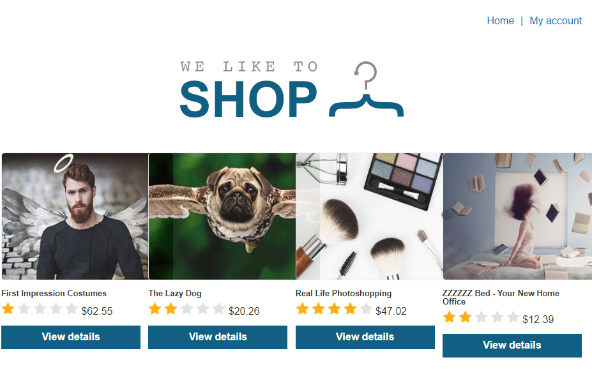Click the Real Life Photoshopping title
The width and height of the screenshot is (592, 369).
[x=344, y=293]
